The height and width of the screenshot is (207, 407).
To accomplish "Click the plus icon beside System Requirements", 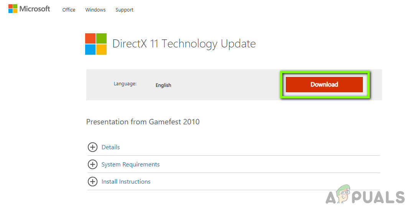I will [92, 164].
